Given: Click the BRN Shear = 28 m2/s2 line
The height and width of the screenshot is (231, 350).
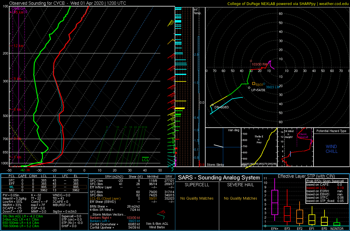Looking at the screenshot, I should coord(115,206).
